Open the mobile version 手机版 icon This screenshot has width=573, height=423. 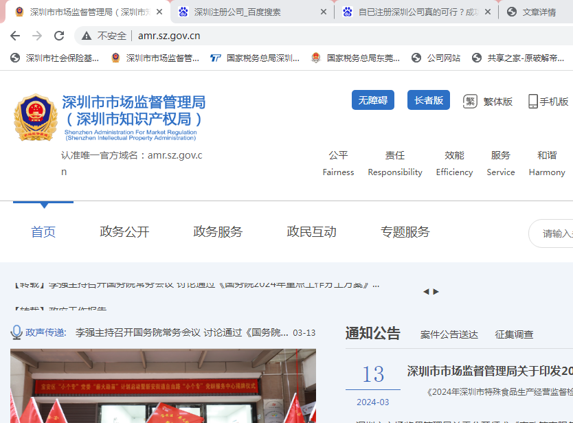(532, 101)
